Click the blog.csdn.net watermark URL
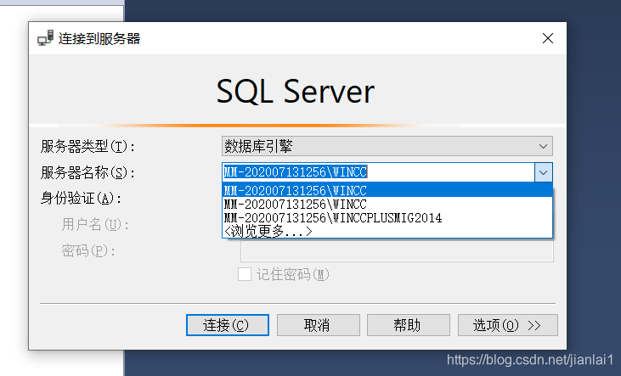The width and height of the screenshot is (621, 376). 530,360
